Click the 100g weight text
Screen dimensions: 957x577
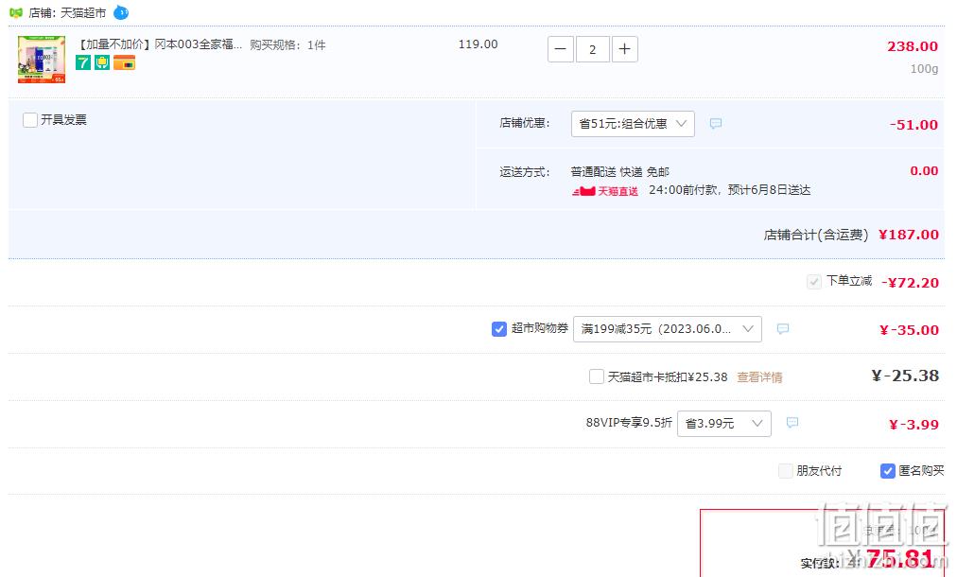pos(924,69)
